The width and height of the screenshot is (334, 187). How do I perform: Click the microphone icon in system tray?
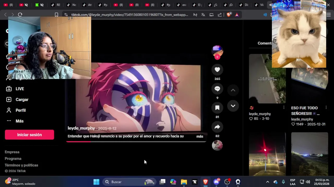(283, 182)
